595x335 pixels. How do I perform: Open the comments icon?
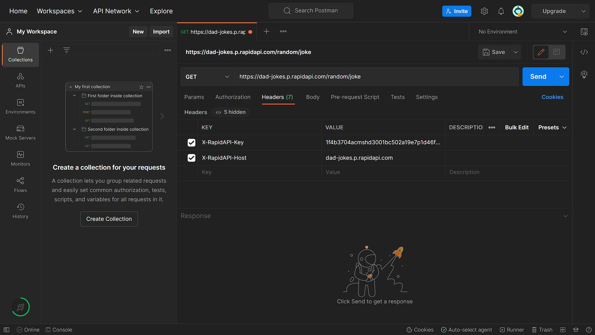(x=557, y=52)
